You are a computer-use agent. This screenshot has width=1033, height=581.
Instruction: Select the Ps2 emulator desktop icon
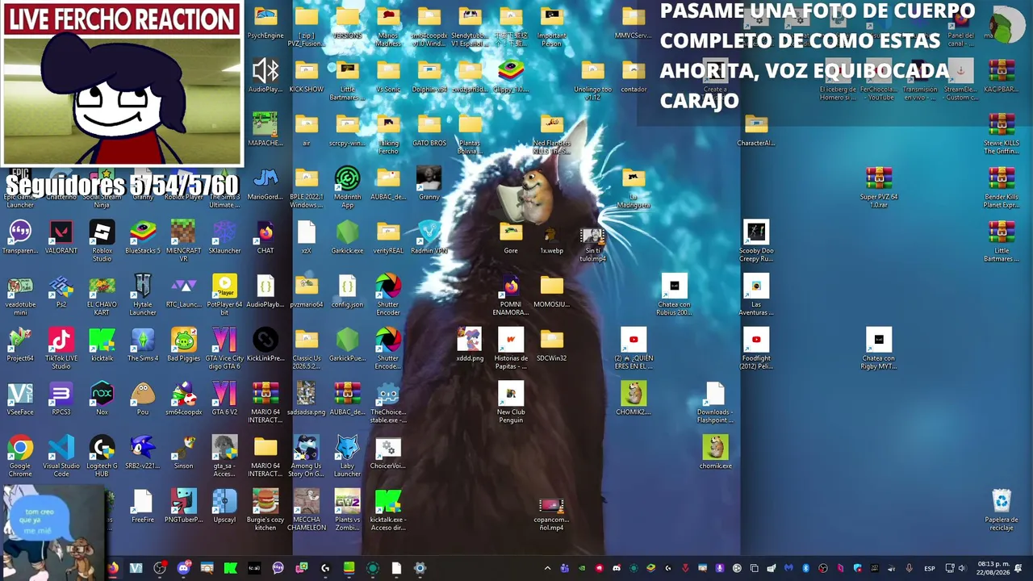click(61, 290)
